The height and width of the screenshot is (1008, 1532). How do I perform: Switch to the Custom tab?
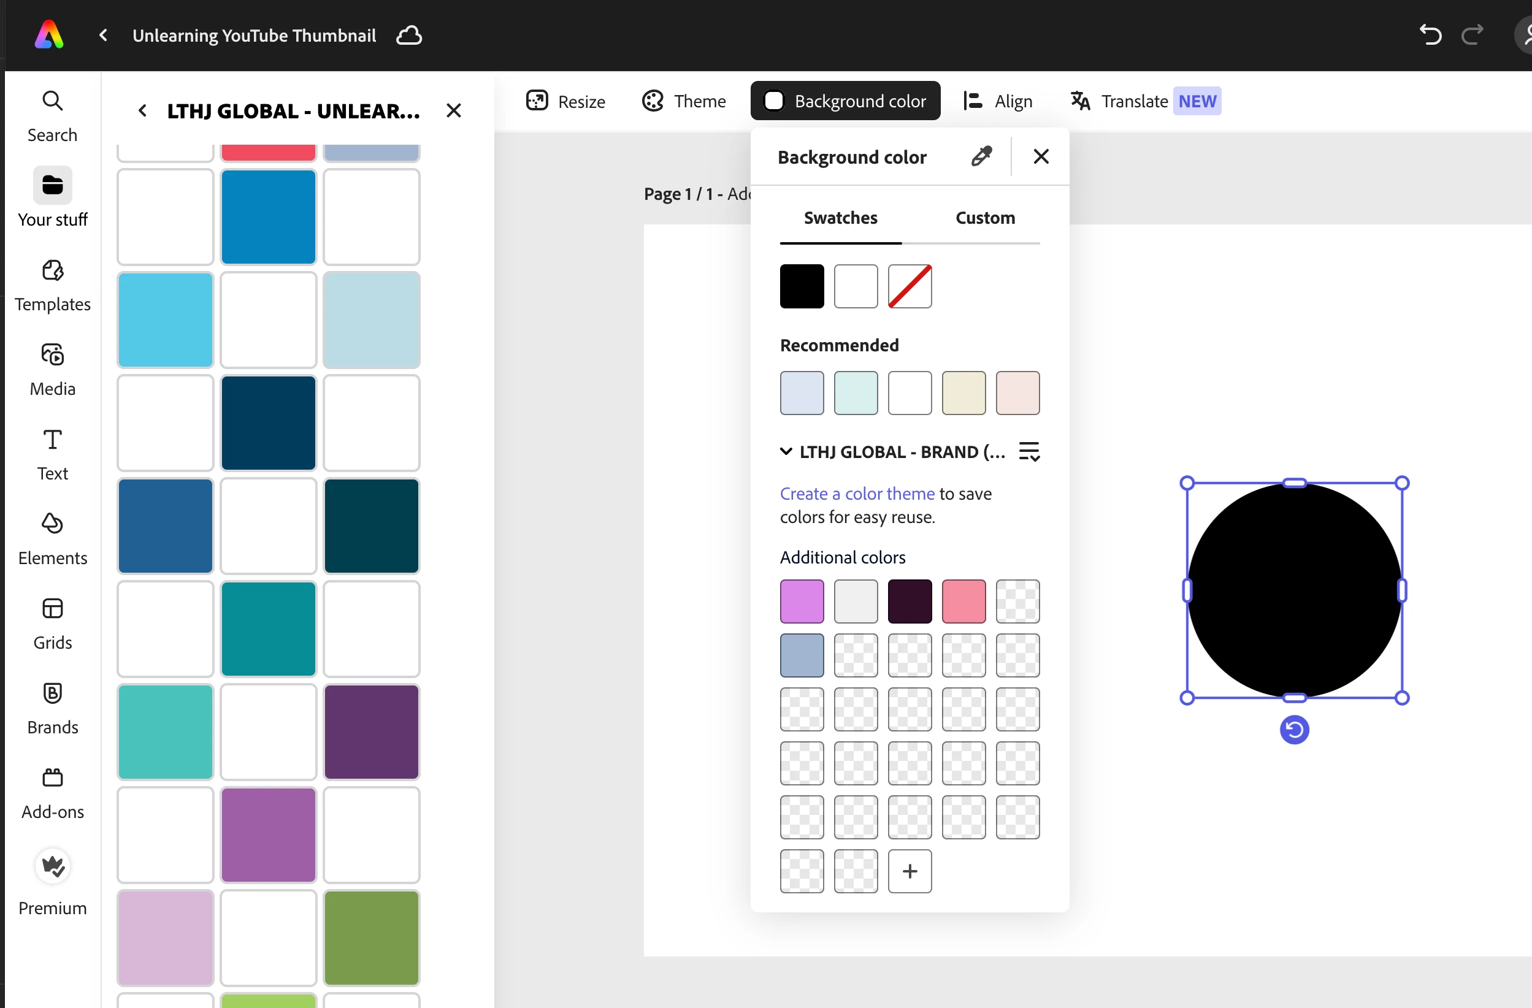[985, 218]
